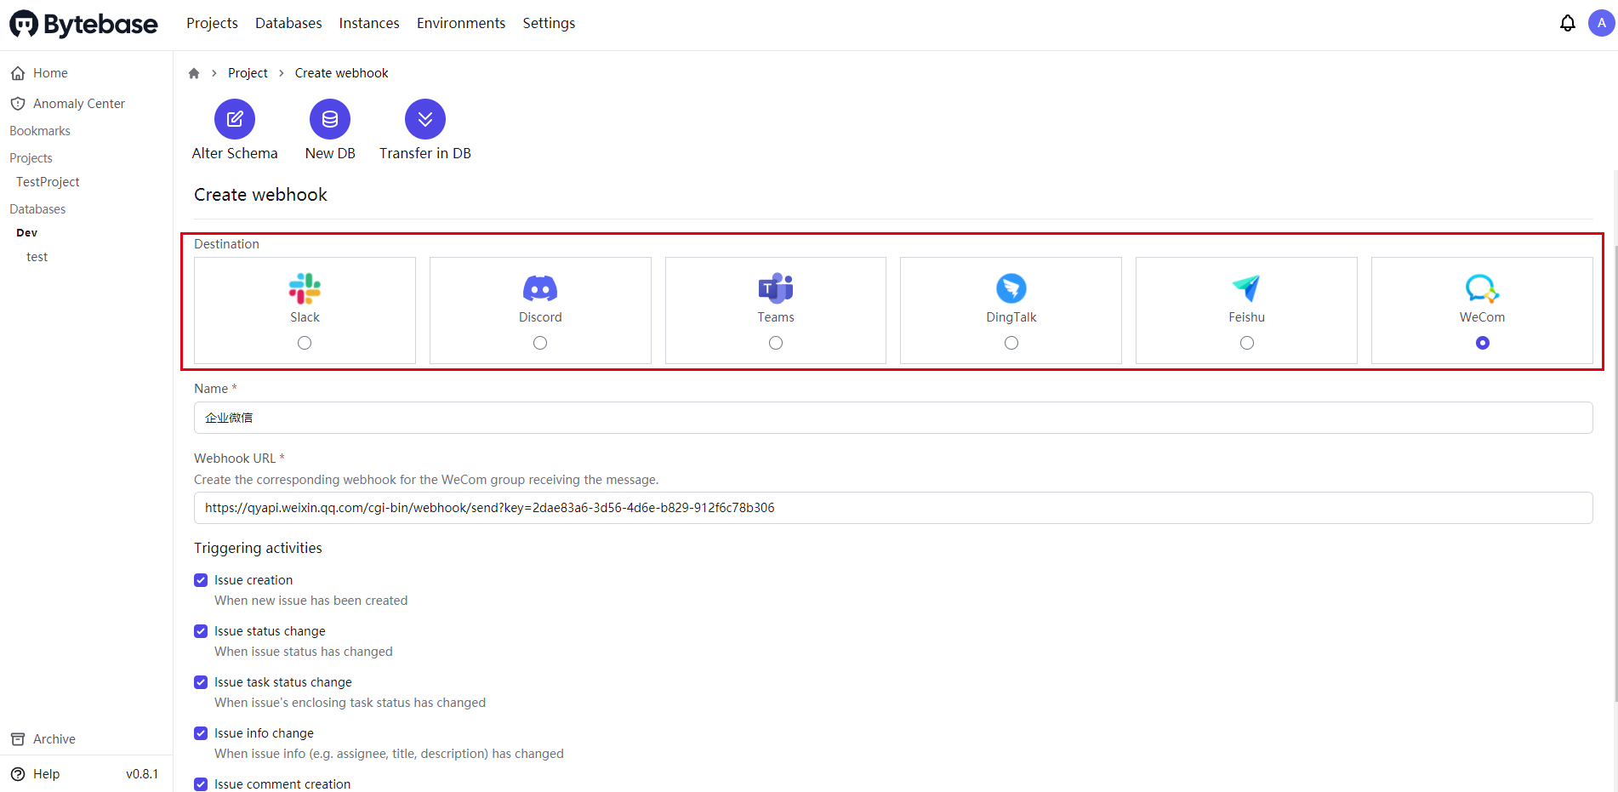Click Project in breadcrumb
Screen dimensions: 1618x792
click(x=248, y=73)
